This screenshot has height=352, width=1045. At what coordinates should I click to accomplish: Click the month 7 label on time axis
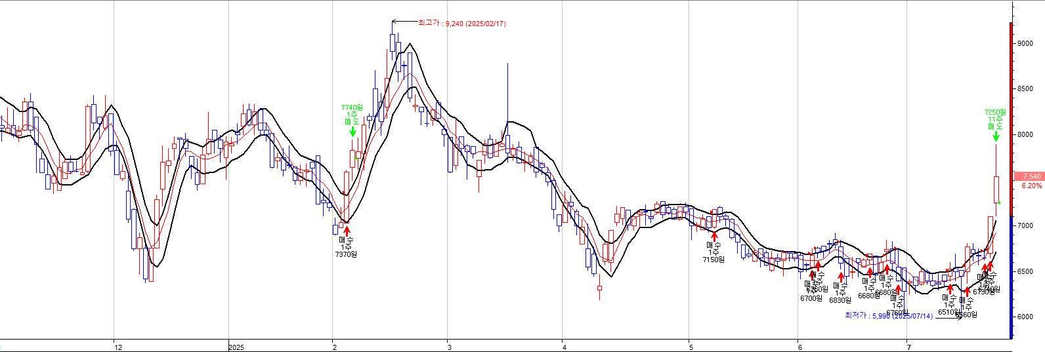point(908,347)
